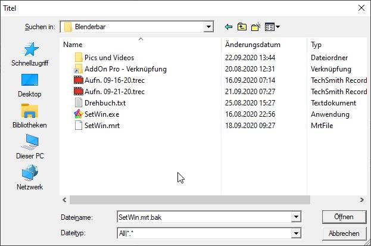Screen dimensions: 371x246
Task: Open the View menu icon dropdown
Action: click(x=273, y=27)
